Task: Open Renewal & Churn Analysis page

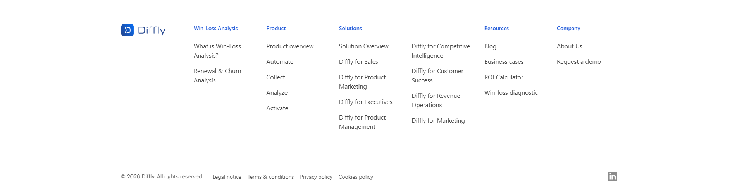Action: [217, 75]
